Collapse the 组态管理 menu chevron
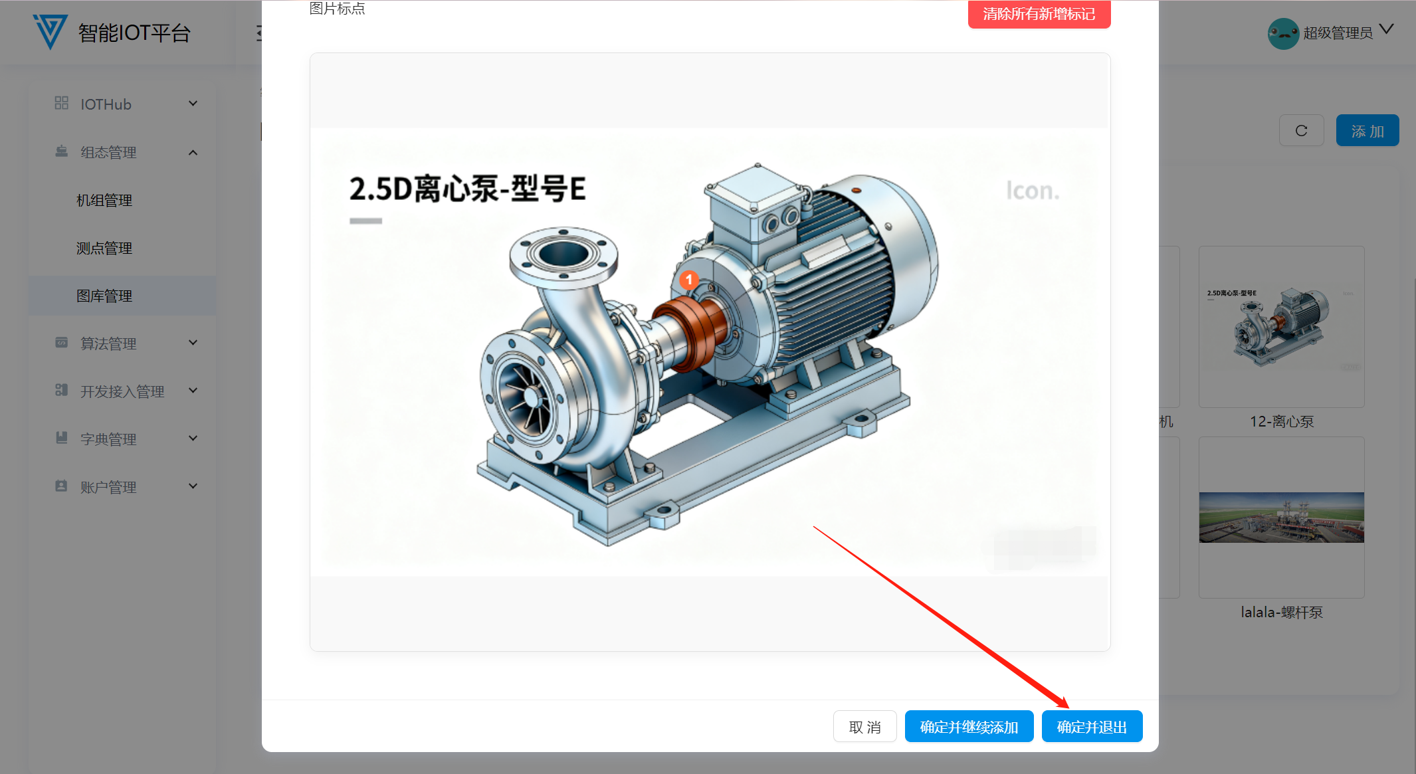The width and height of the screenshot is (1416, 774). tap(193, 152)
